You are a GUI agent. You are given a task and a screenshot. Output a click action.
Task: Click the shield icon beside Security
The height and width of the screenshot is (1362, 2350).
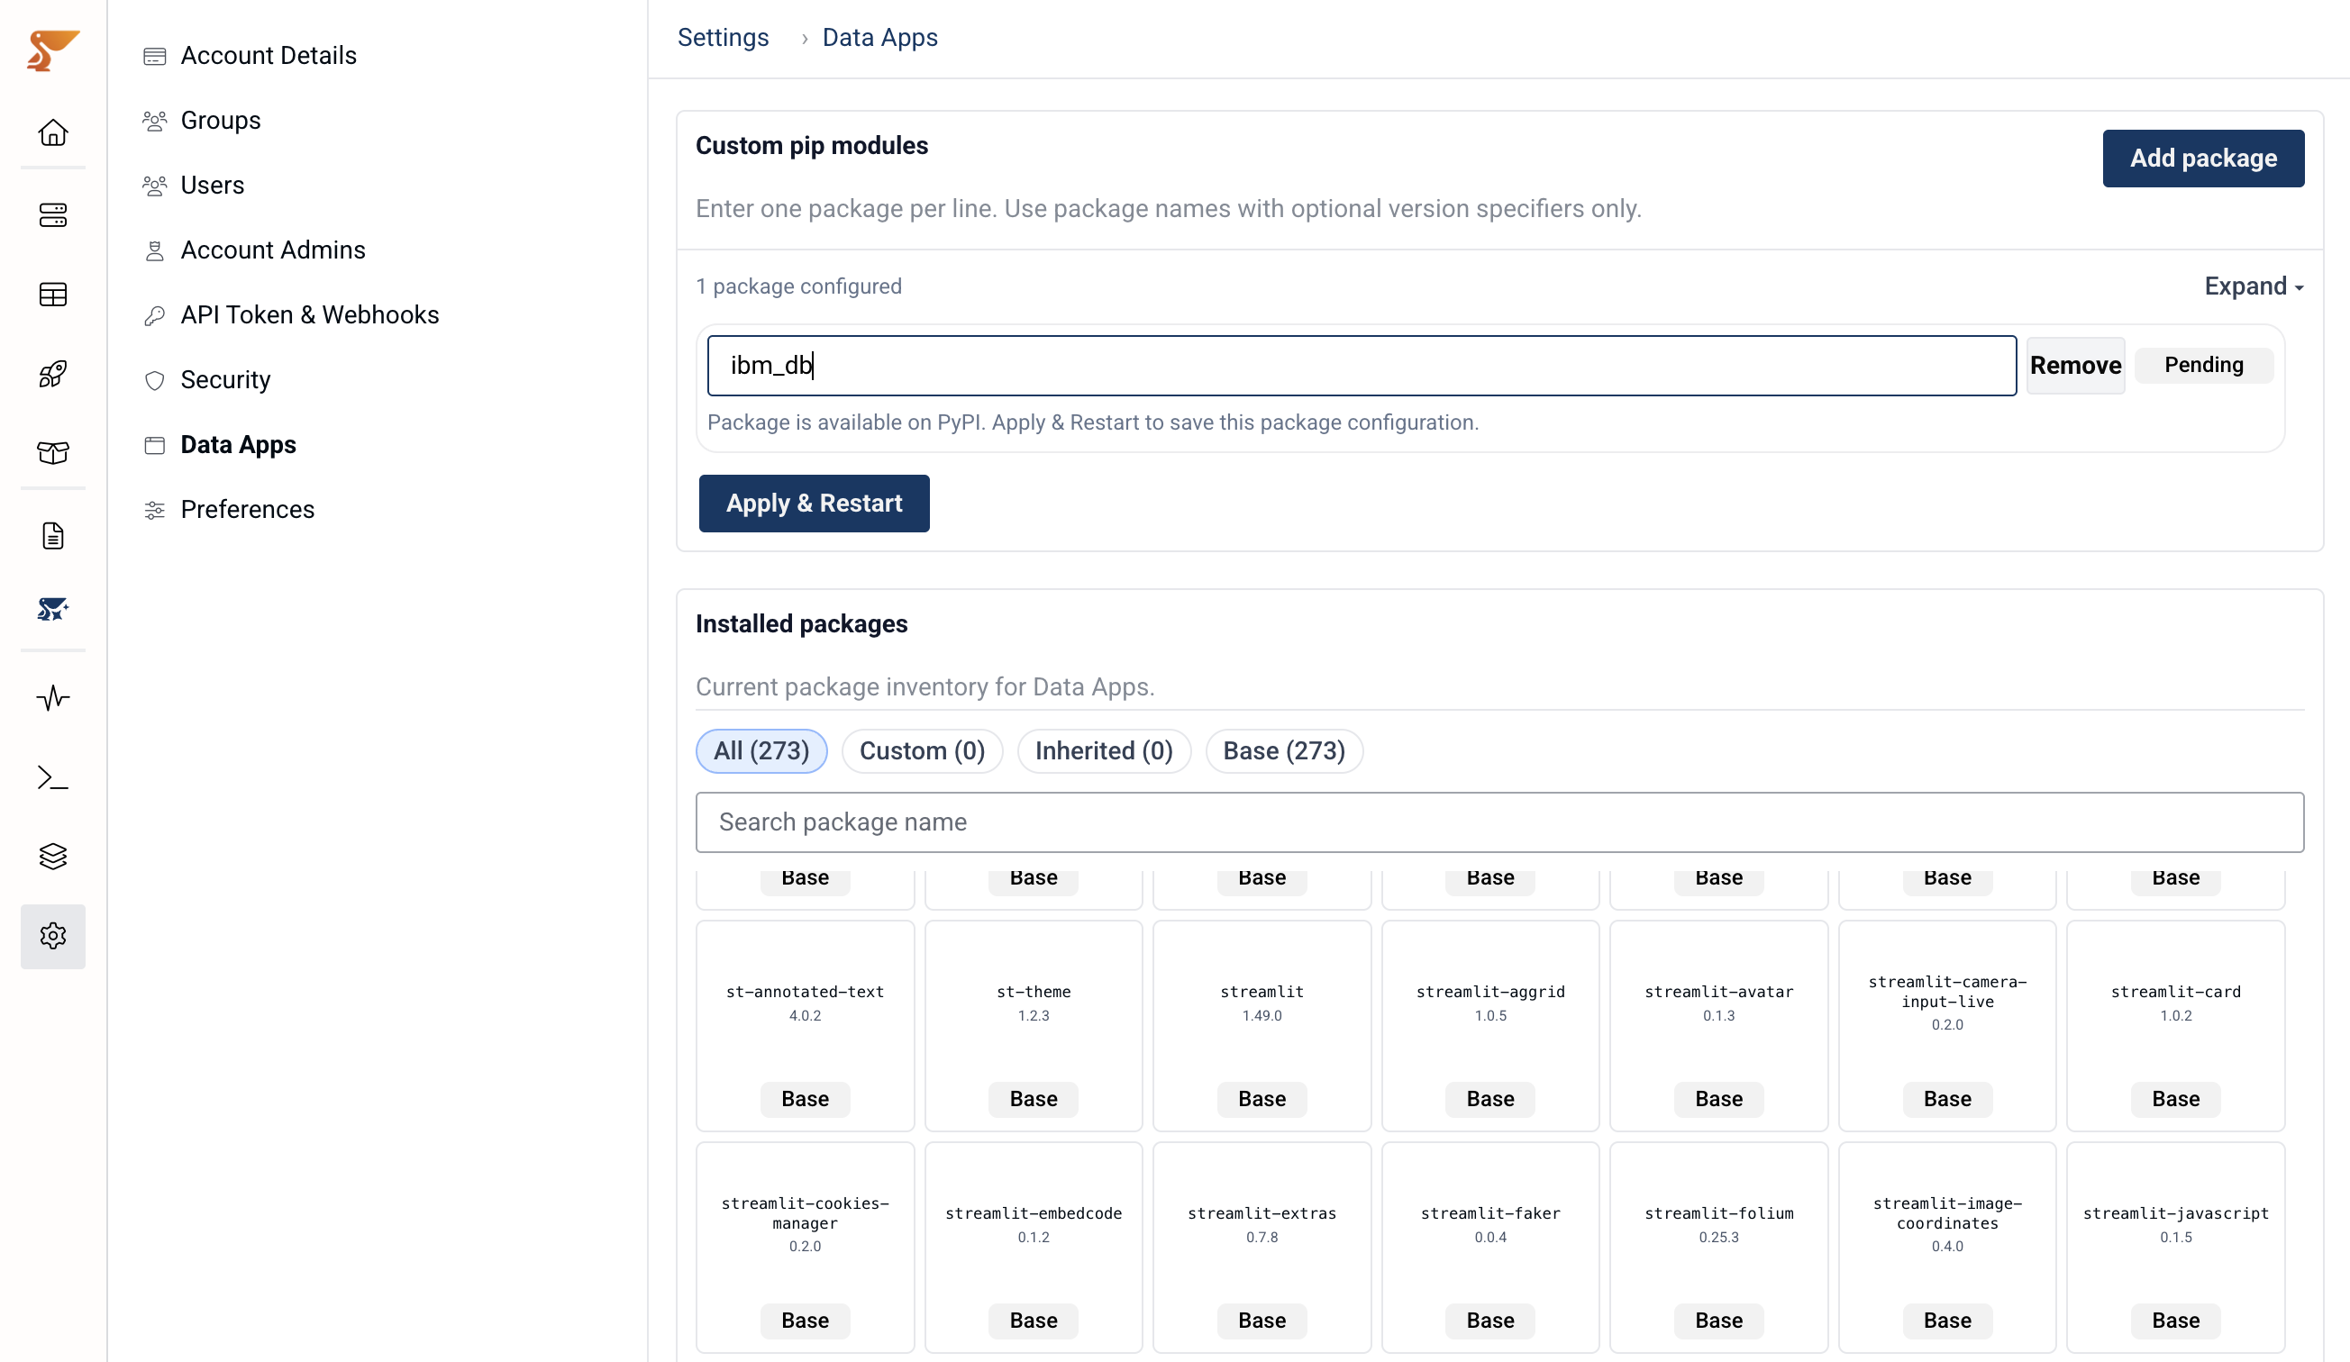[x=155, y=380]
